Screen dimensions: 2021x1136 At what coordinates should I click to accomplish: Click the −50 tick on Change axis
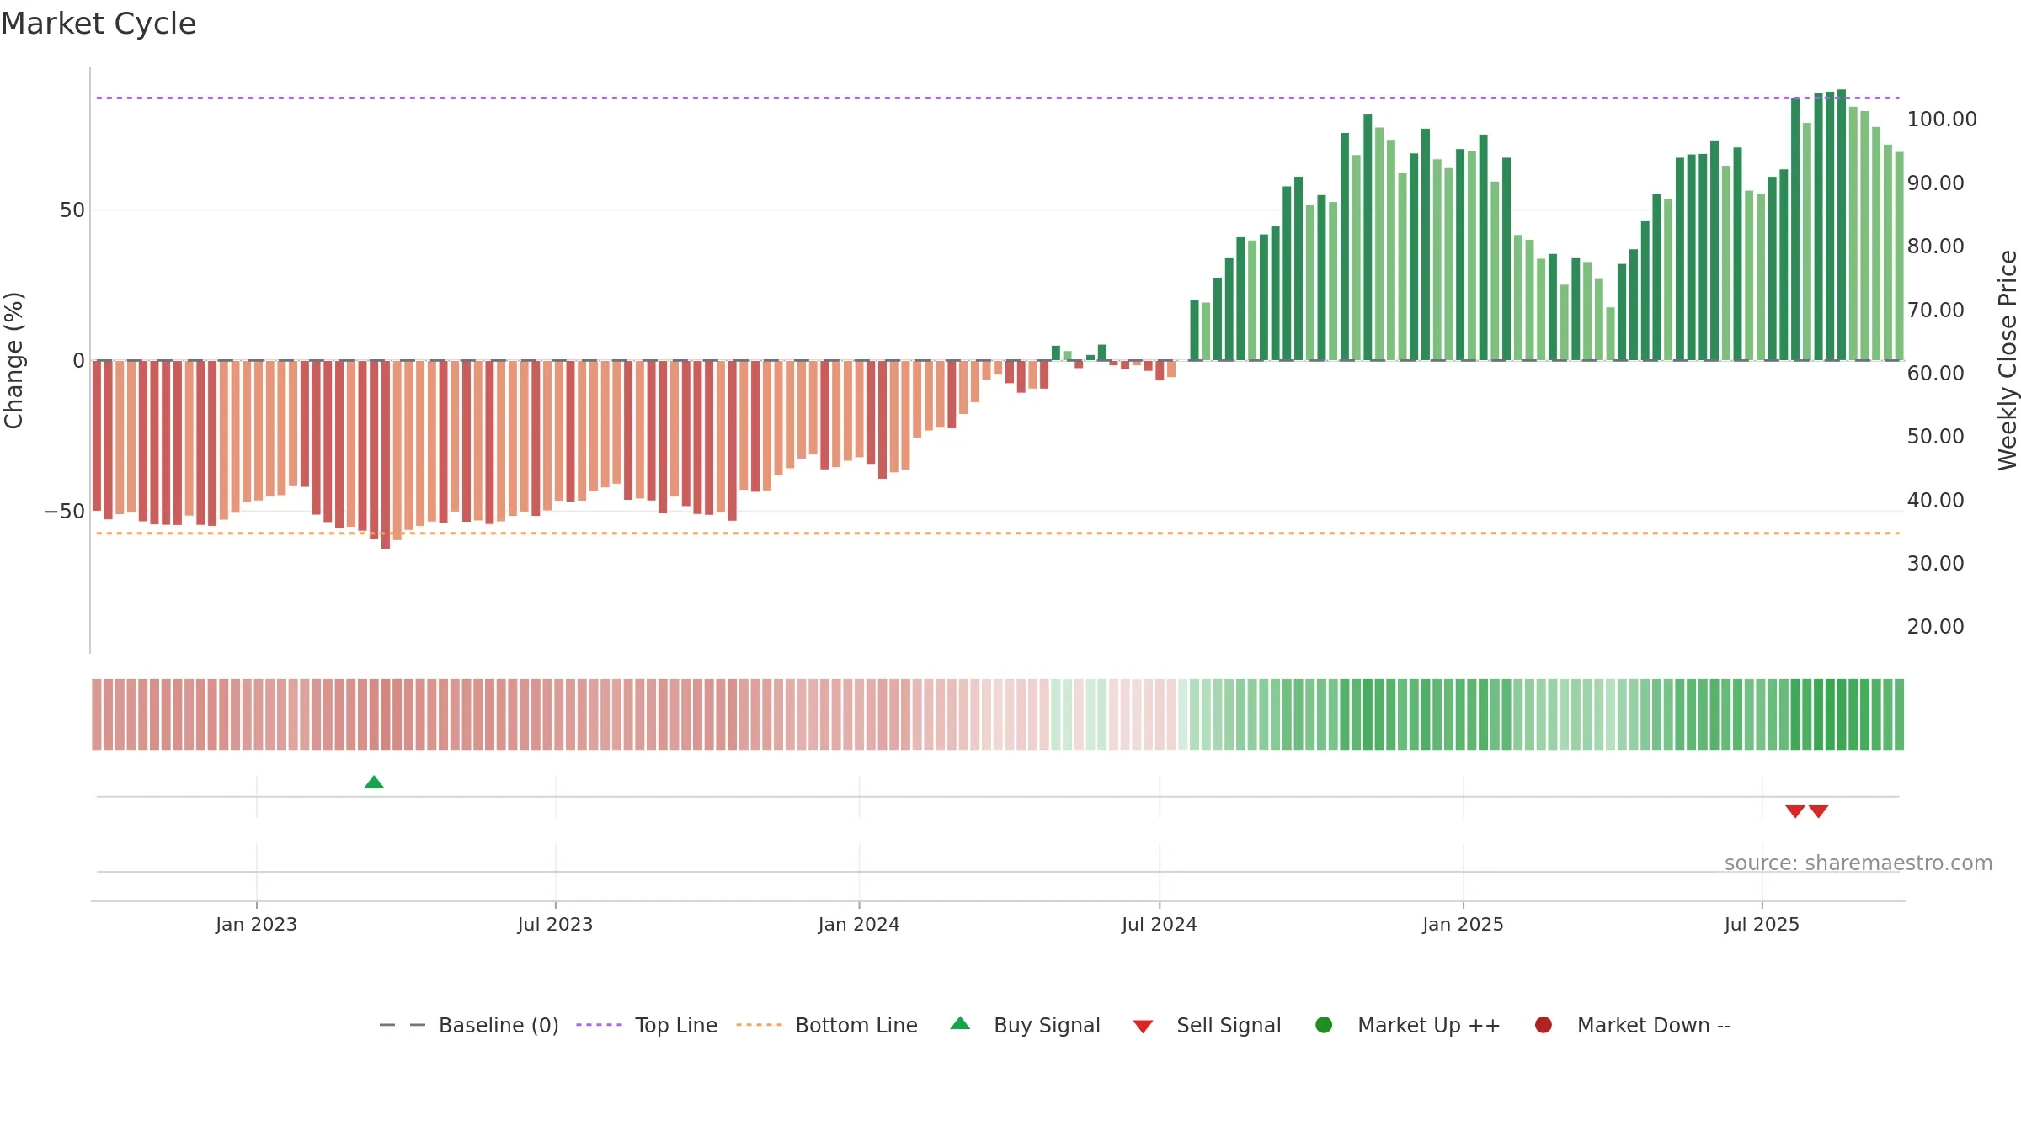click(65, 512)
